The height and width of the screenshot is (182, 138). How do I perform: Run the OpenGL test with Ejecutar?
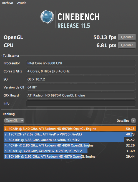(127, 37)
